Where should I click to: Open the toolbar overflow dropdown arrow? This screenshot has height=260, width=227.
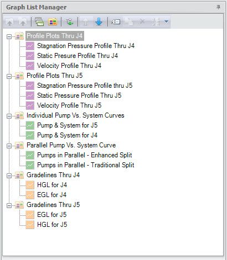(x=166, y=22)
